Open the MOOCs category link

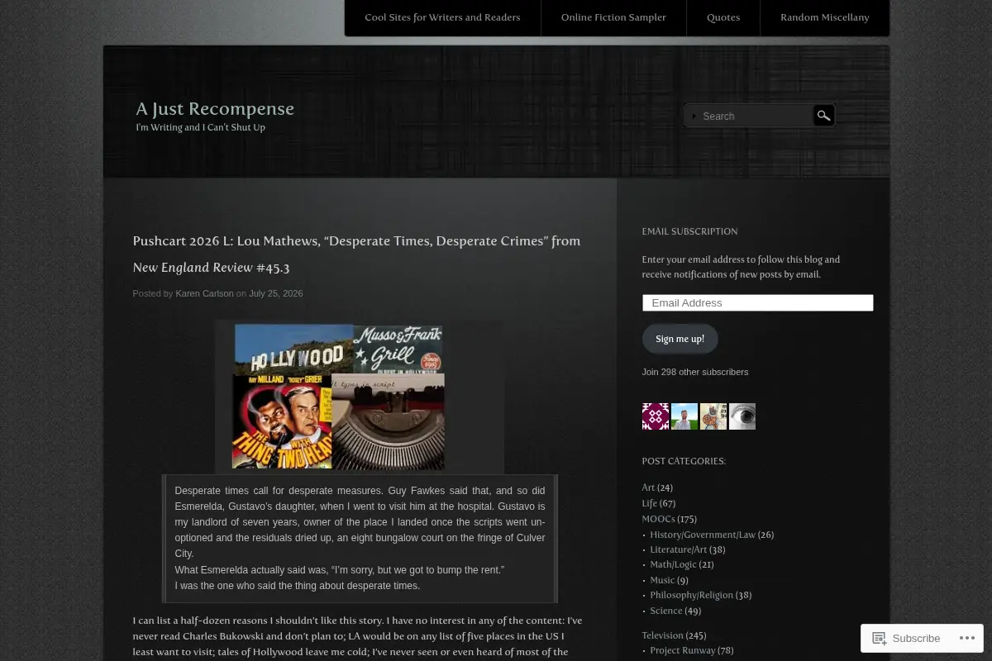[658, 519]
